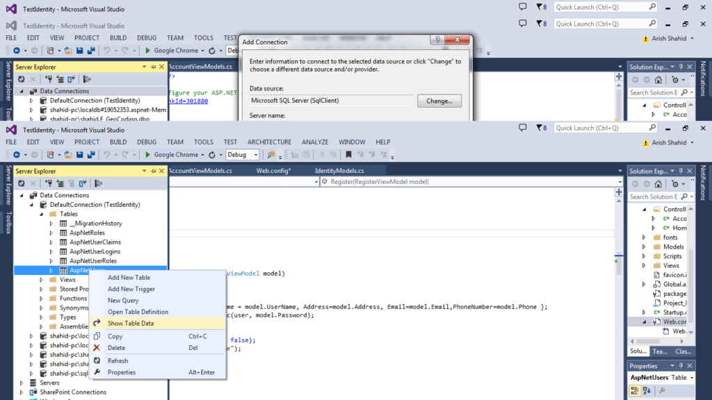
Task: Switch to the Tea... tab under the Solution Explorer
Action: [660, 351]
